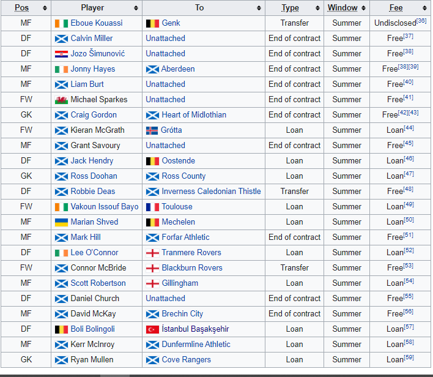Image resolution: width=433 pixels, height=377 pixels.
Task: Open Blackburn Rovers club link
Action: click(192, 267)
